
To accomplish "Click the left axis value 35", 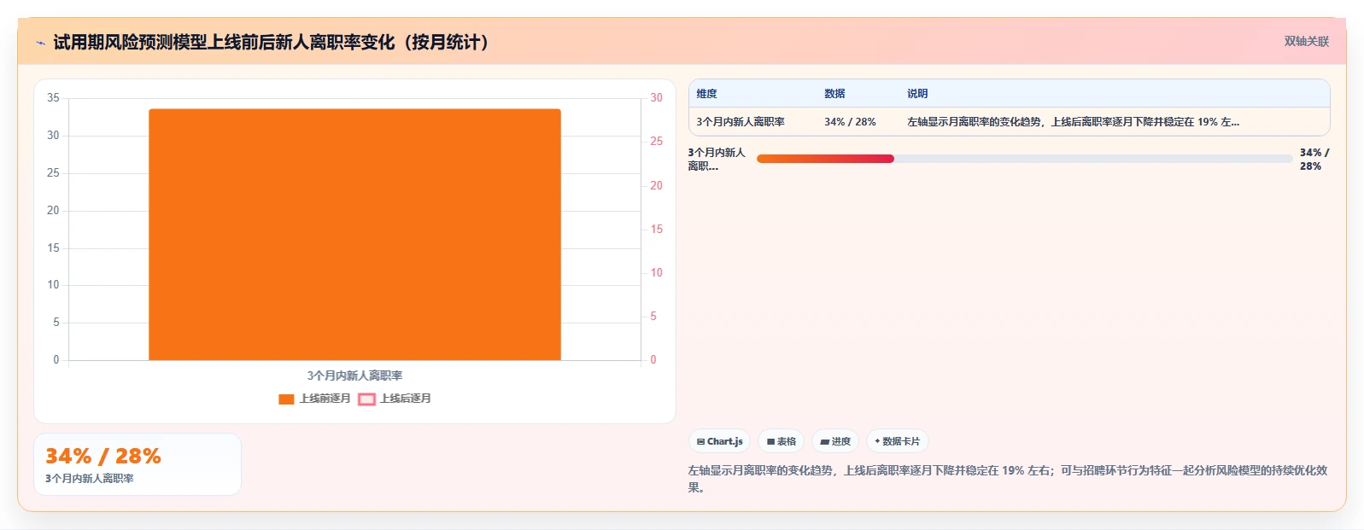I will (x=53, y=98).
